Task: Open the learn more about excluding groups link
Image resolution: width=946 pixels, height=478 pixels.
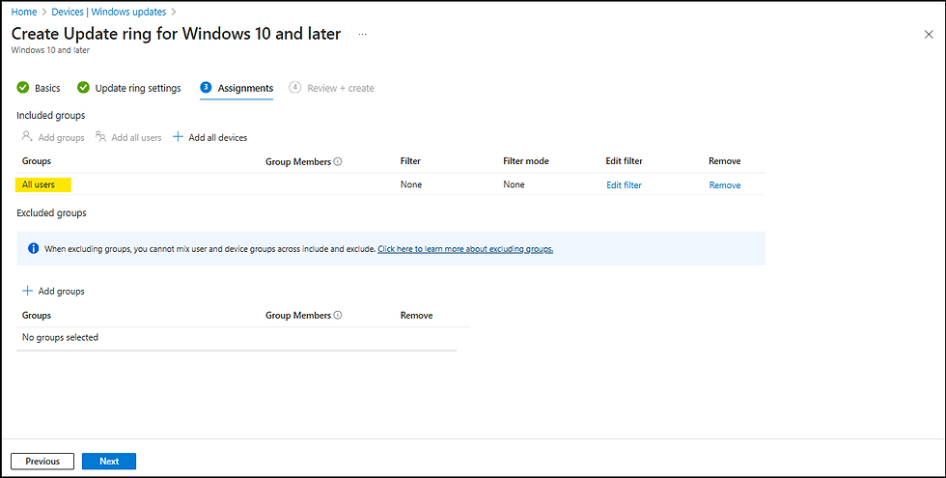Action: coord(465,249)
